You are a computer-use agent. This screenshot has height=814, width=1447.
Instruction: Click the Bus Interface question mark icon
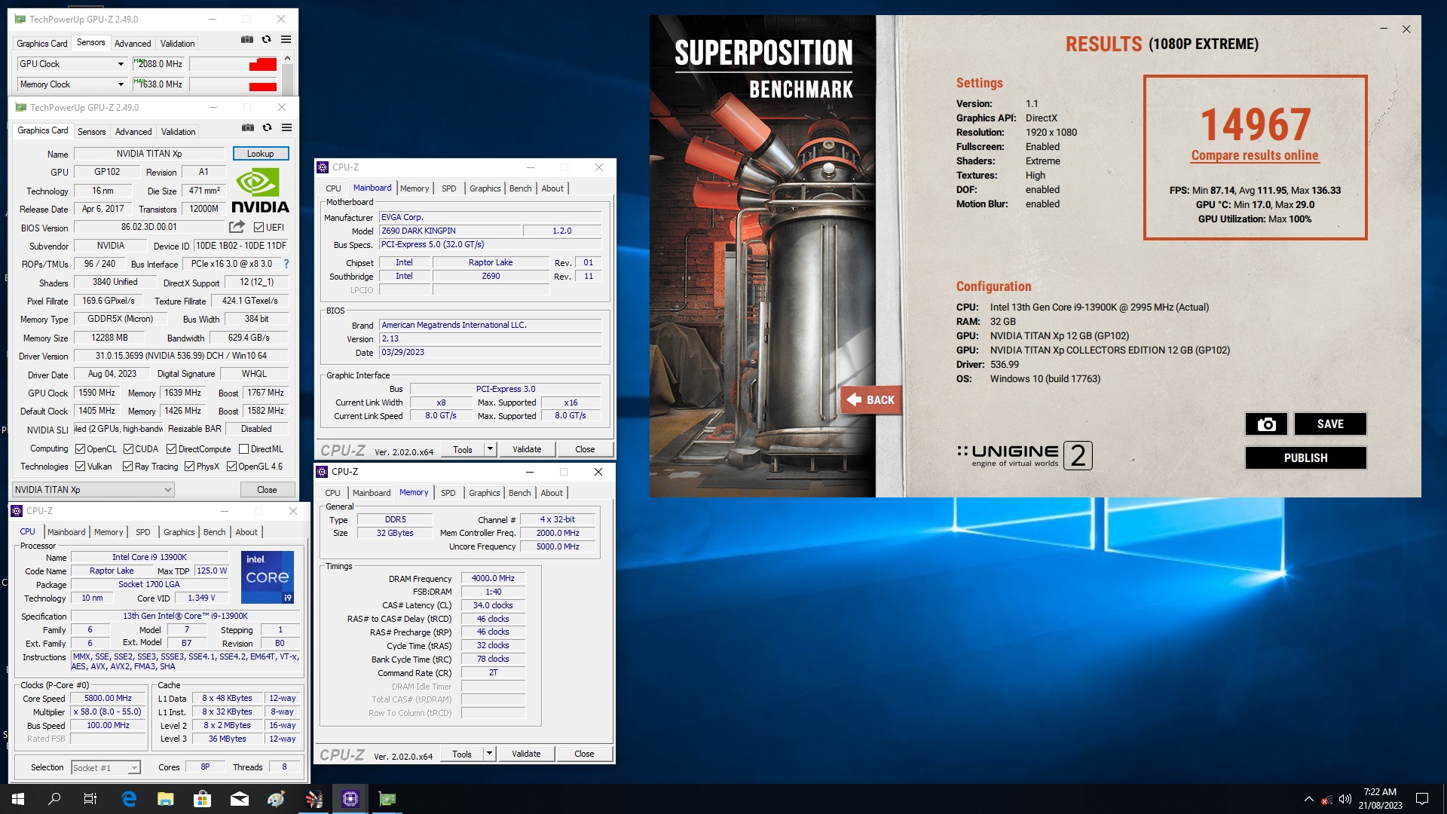(x=286, y=264)
